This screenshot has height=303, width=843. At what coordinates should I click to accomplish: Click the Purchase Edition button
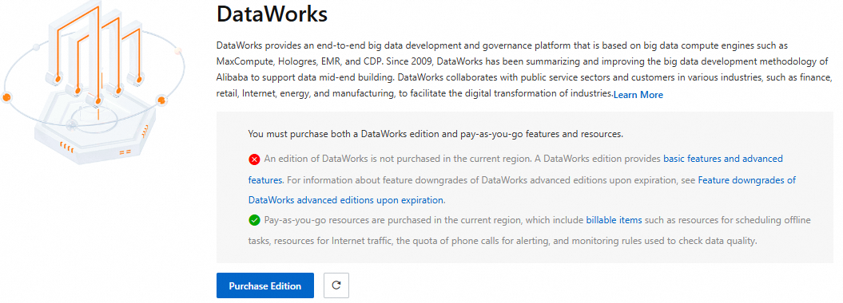tap(265, 285)
